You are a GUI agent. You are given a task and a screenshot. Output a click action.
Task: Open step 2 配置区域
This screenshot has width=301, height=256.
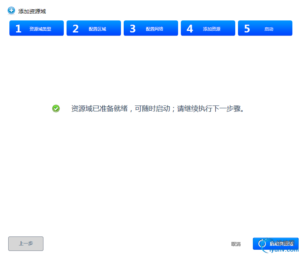[x=94, y=28]
